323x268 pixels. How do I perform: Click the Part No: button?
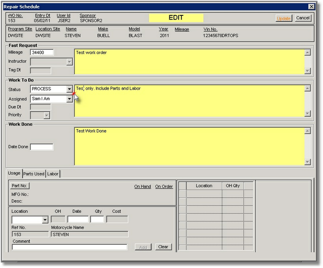[19, 186]
